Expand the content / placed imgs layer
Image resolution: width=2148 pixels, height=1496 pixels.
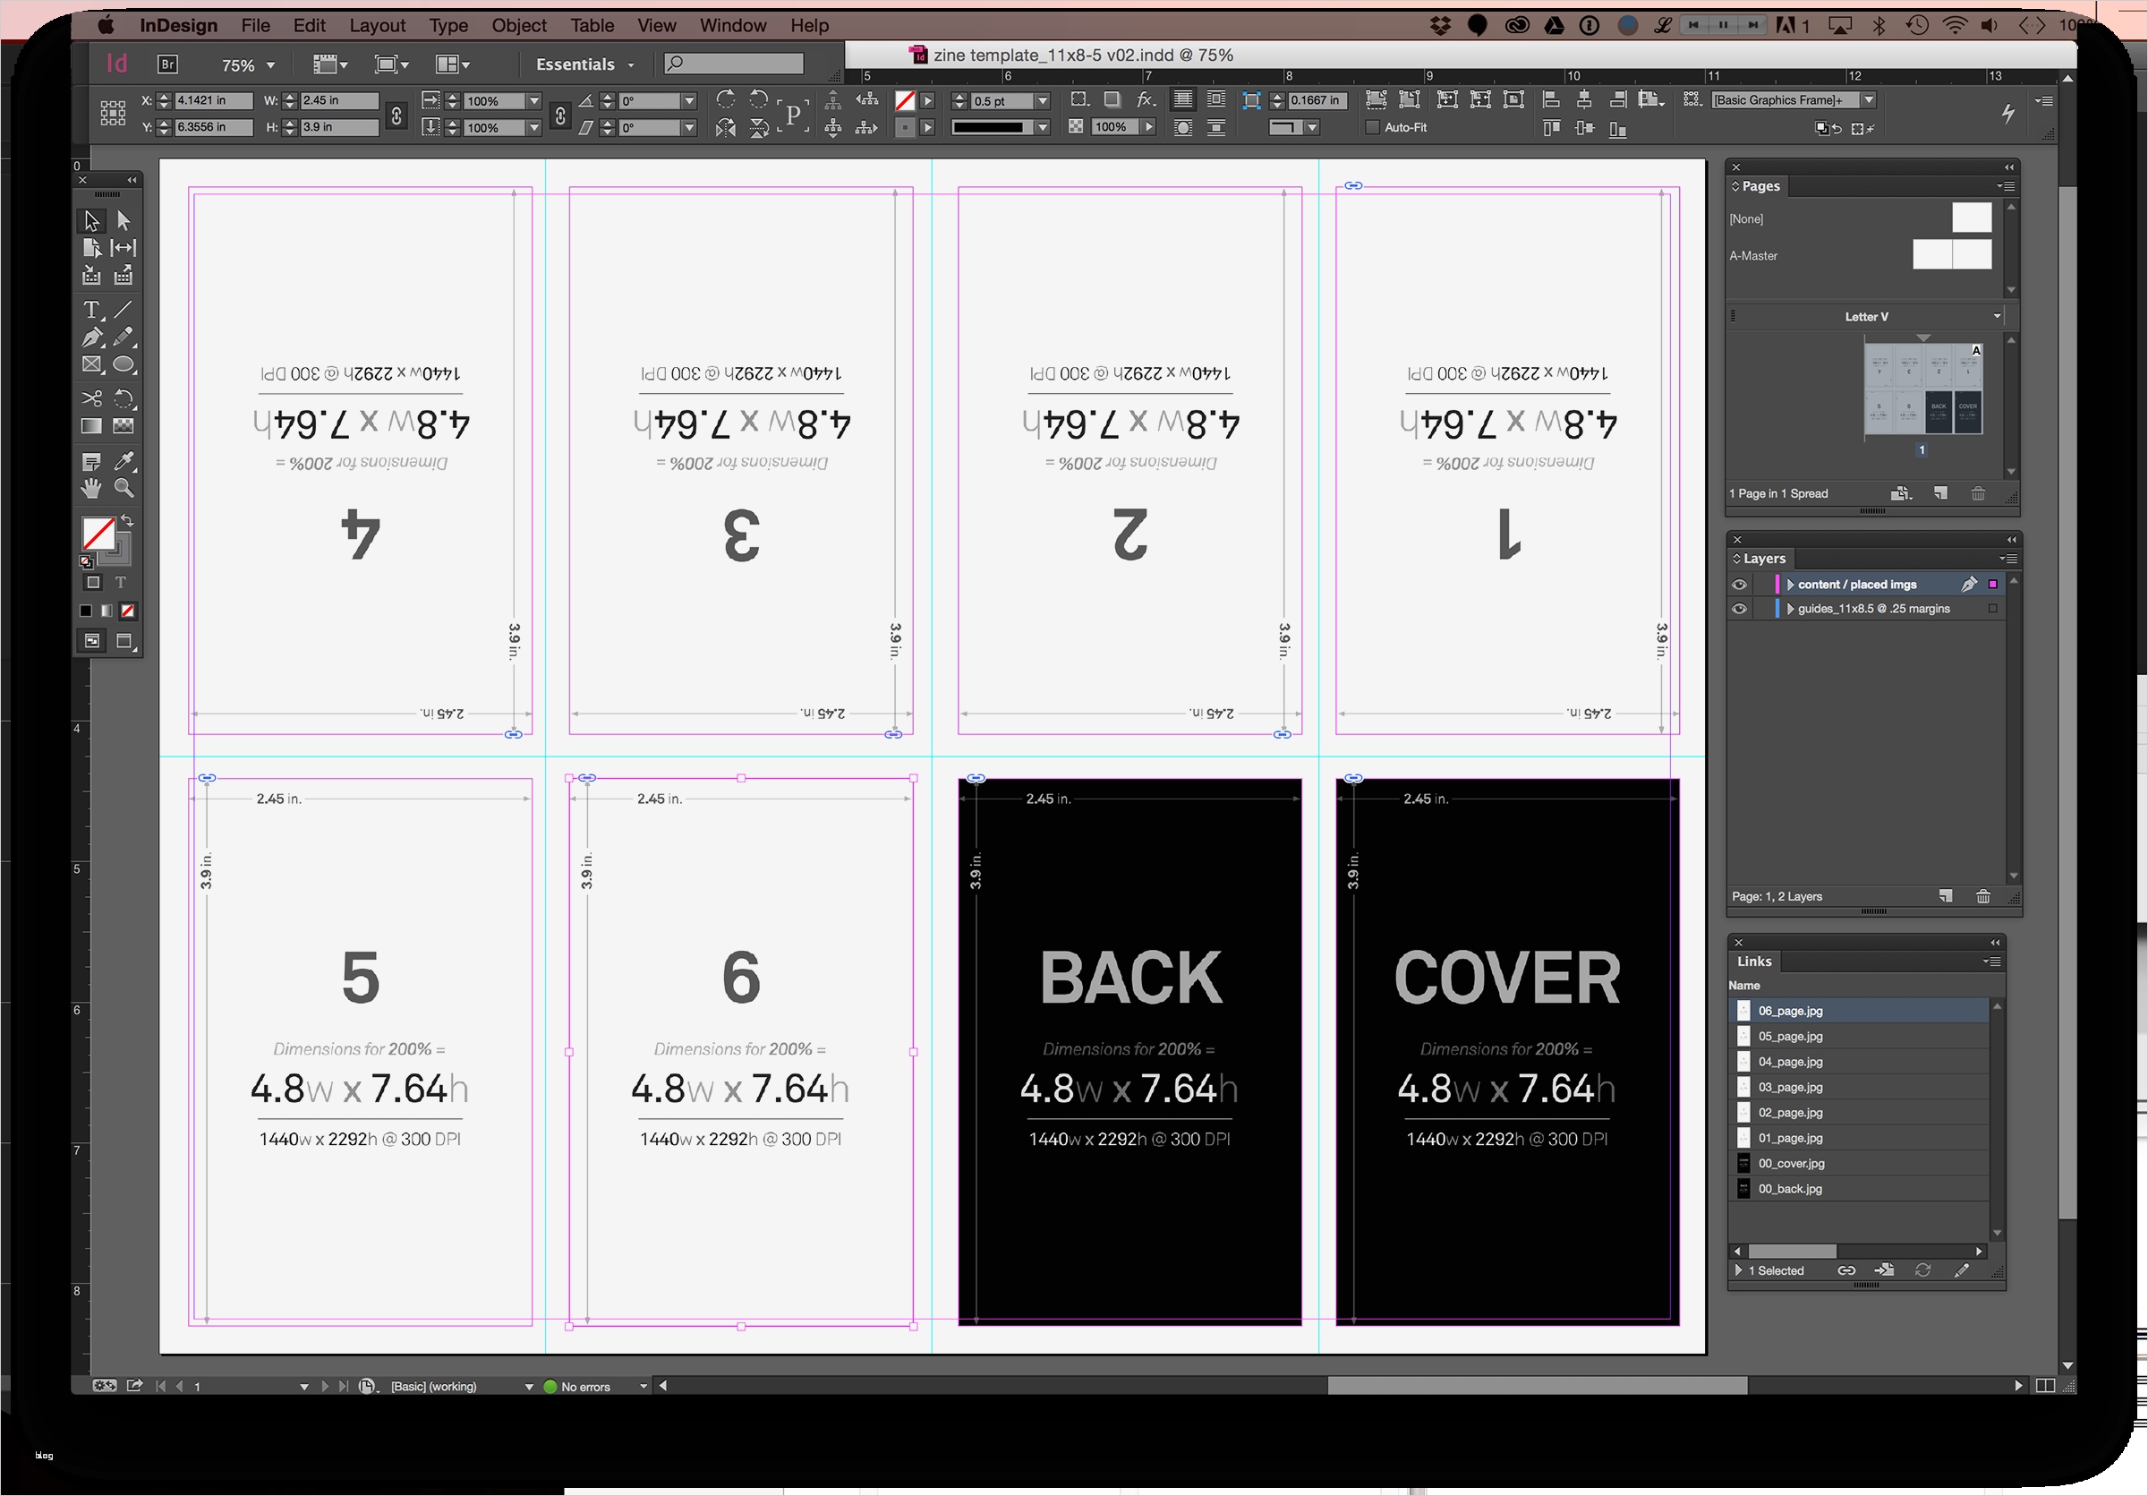pyautogui.click(x=1790, y=584)
